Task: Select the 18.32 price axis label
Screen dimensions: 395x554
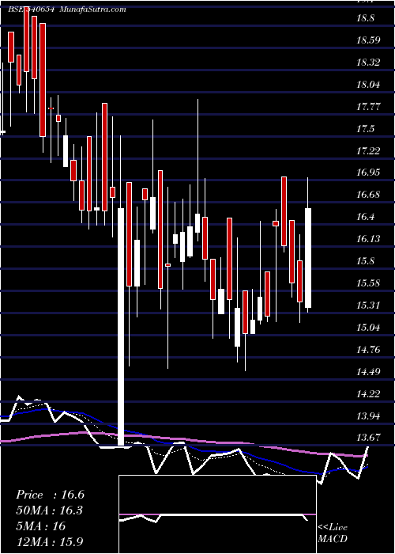Action: (368, 63)
